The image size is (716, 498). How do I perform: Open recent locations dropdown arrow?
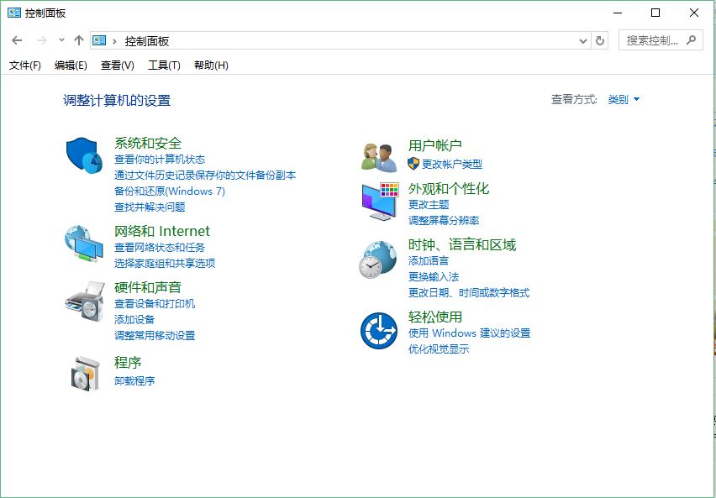pos(61,40)
